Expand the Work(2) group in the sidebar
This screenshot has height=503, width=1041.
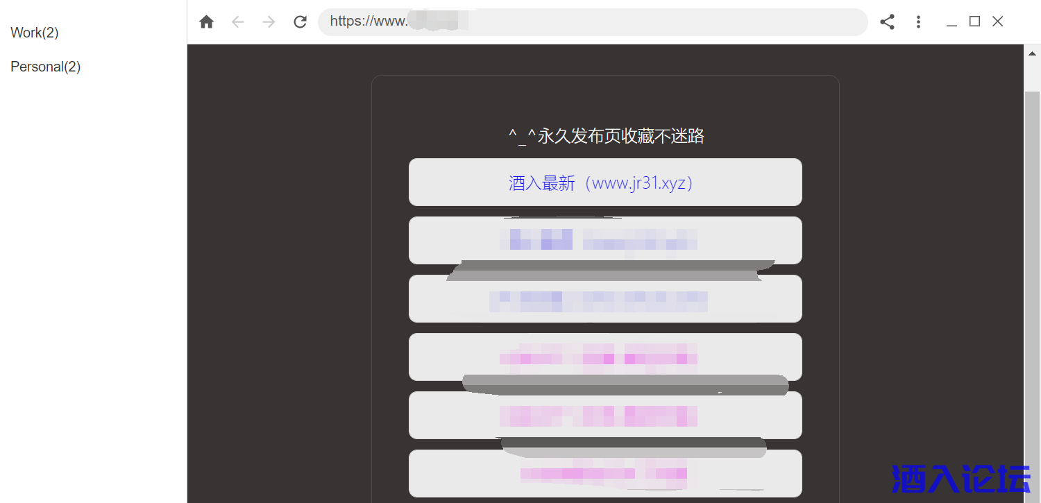tap(35, 33)
